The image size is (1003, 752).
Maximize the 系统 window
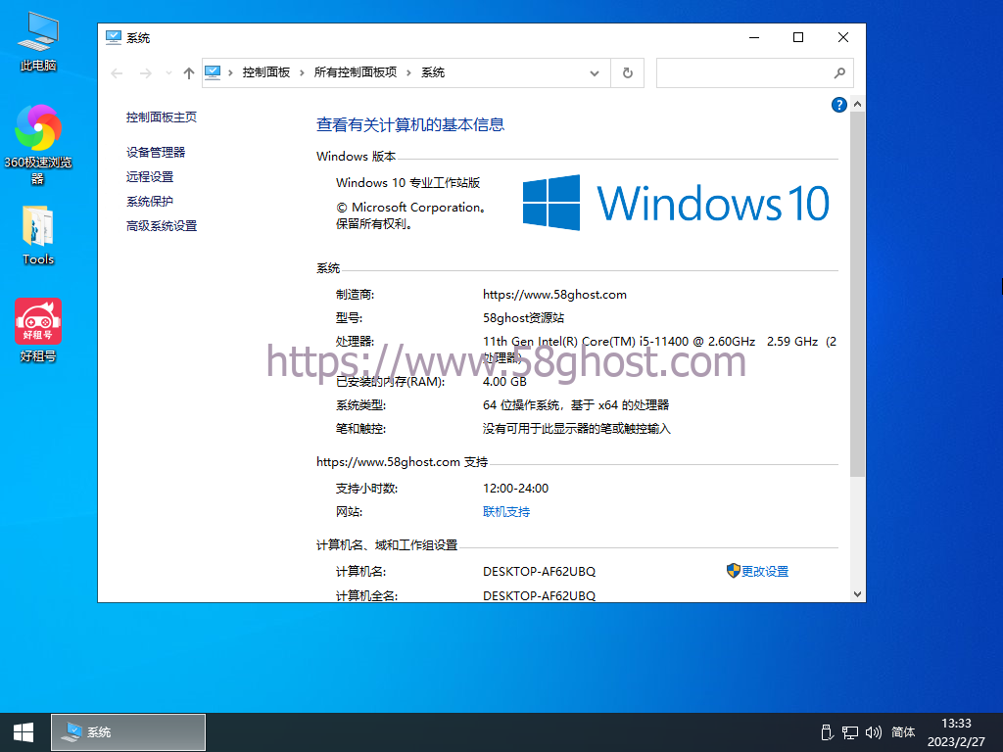tap(798, 38)
